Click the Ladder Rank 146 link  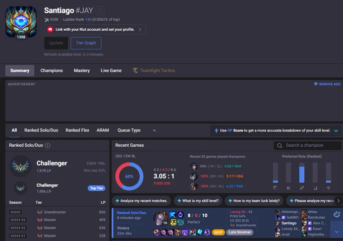pos(88,19)
